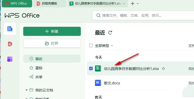Viewport: 194px width, 99px height.
Task: Uncheck the checkbox for 幼儿园竞争对手数据对比分析1.xlsx
Action: click(x=91, y=68)
